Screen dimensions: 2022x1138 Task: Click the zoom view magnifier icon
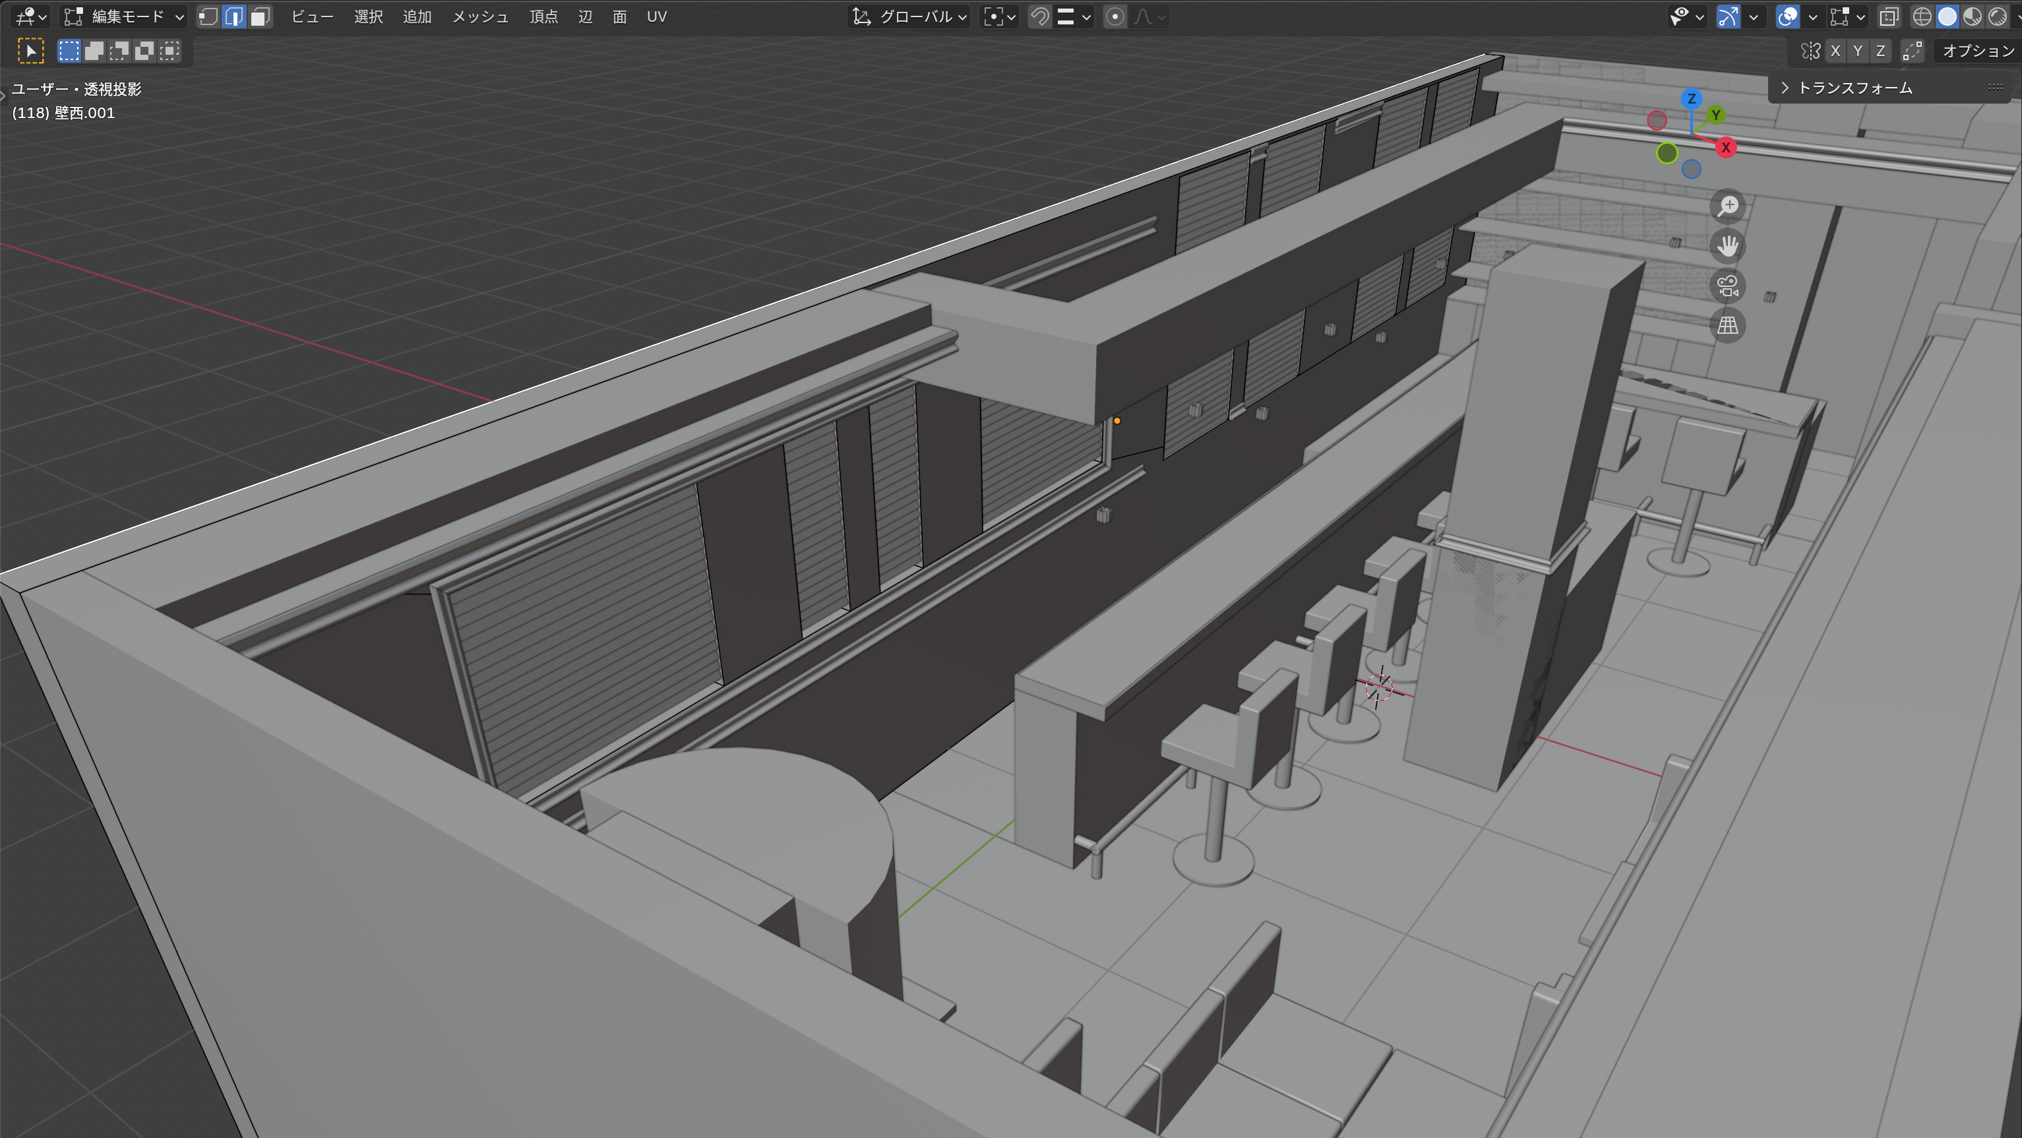[1728, 206]
